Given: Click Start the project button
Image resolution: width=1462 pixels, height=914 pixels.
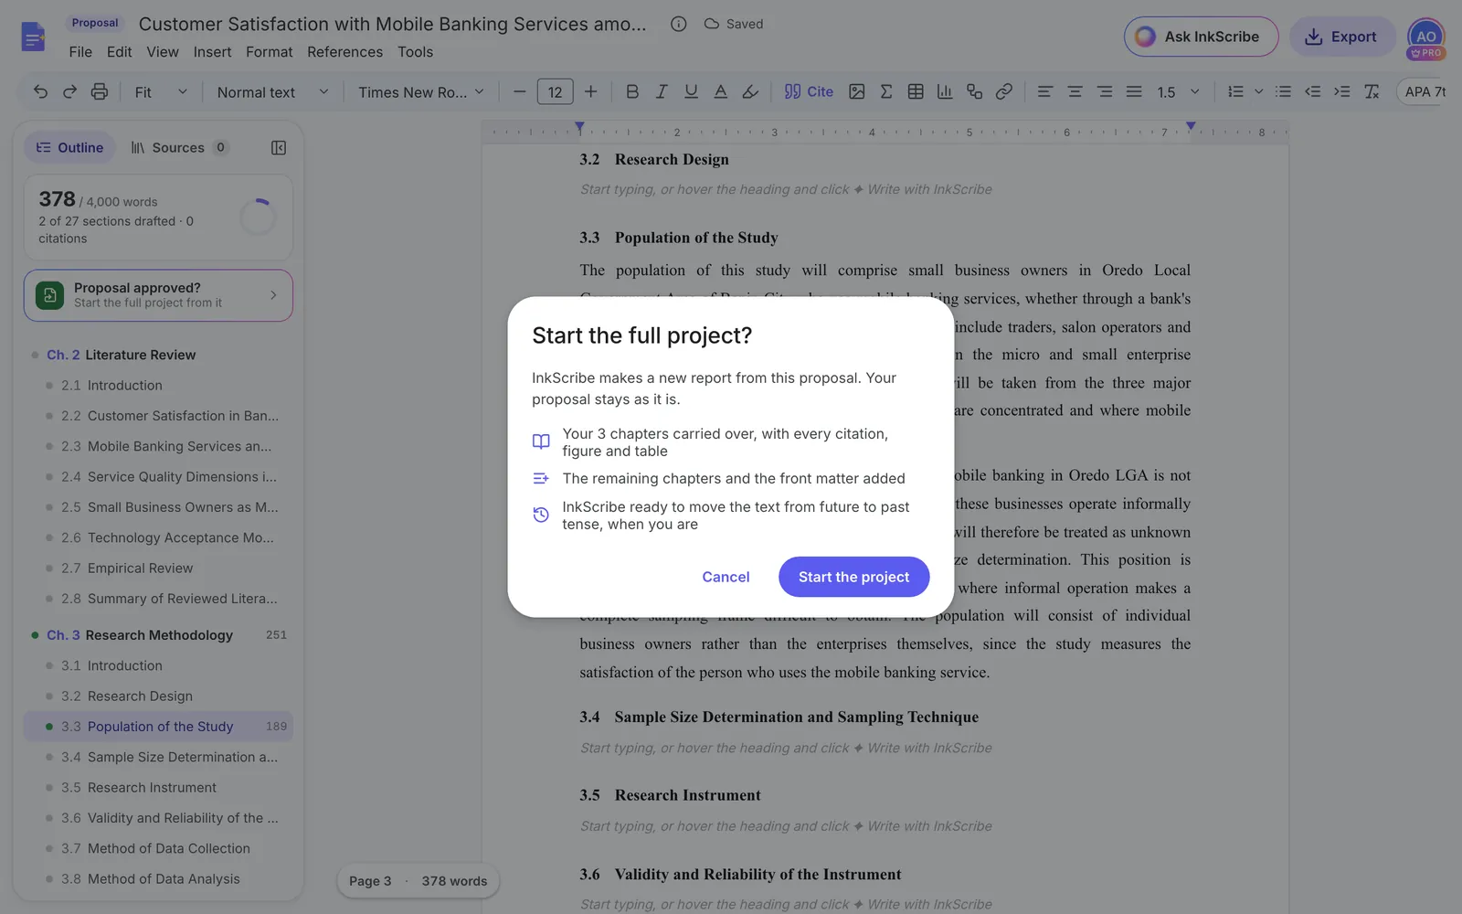Looking at the screenshot, I should (853, 577).
